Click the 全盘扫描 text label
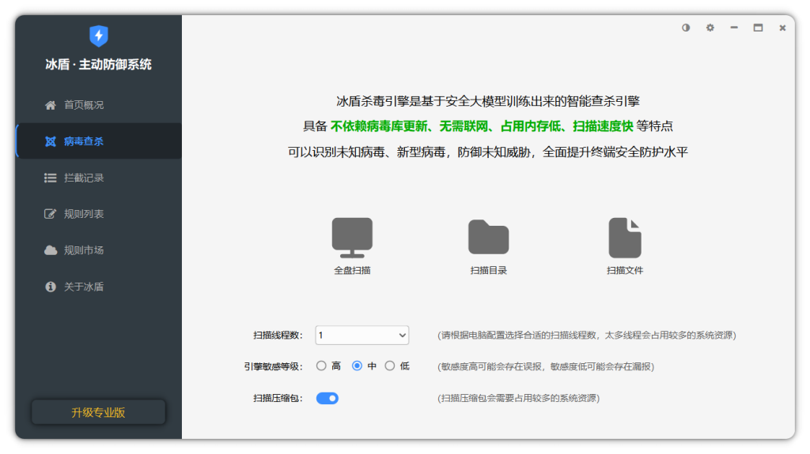The width and height of the screenshot is (810, 454). (x=352, y=270)
